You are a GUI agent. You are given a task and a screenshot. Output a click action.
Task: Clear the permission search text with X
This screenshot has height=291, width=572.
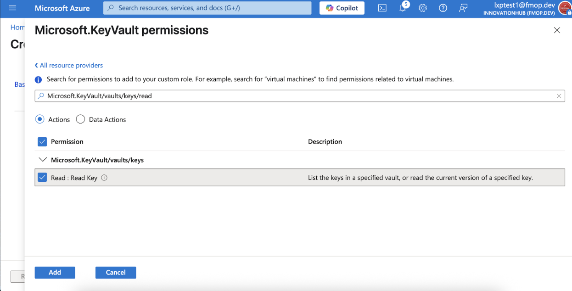pos(559,96)
